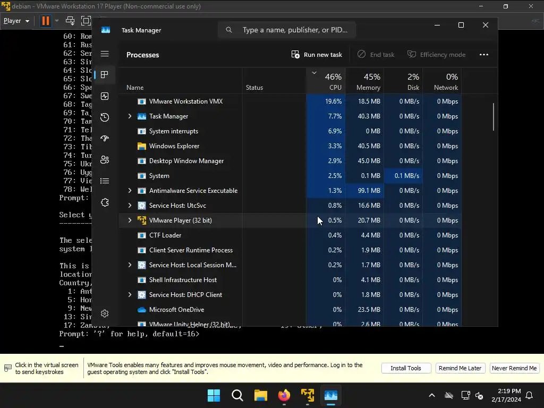Open the three-dot more options menu
The width and height of the screenshot is (544, 408).
(x=483, y=55)
